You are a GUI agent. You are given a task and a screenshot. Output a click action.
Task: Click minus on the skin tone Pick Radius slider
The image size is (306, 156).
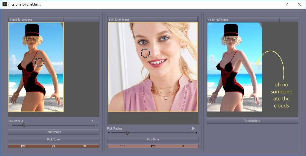(109, 133)
